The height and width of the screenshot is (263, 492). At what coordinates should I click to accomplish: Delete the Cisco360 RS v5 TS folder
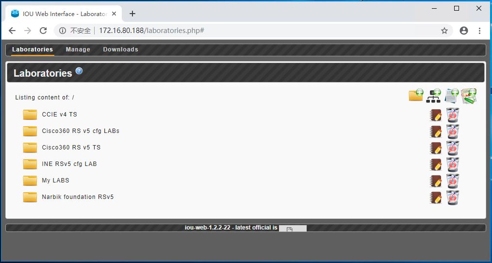pos(453,148)
